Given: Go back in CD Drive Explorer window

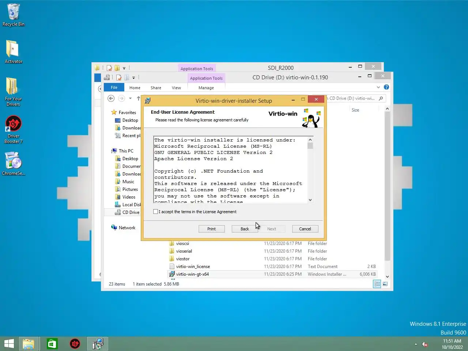Looking at the screenshot, I should point(111,98).
